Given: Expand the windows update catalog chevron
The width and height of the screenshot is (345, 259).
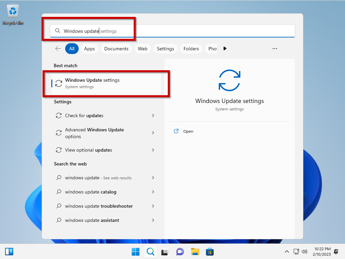Looking at the screenshot, I should point(153,192).
